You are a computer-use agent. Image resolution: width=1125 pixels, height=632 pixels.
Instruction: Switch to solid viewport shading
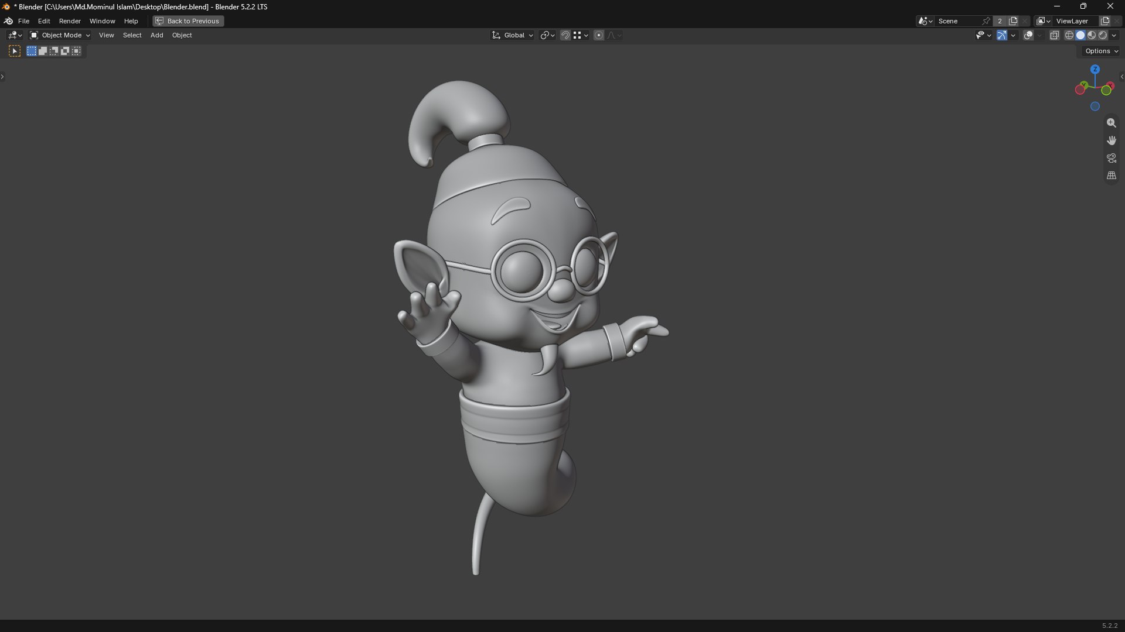[1080, 35]
